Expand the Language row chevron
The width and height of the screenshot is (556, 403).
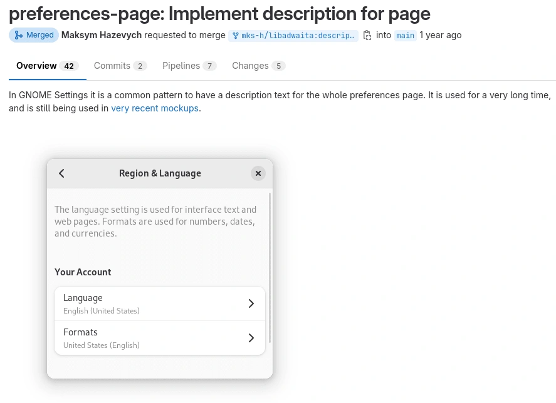coord(251,304)
